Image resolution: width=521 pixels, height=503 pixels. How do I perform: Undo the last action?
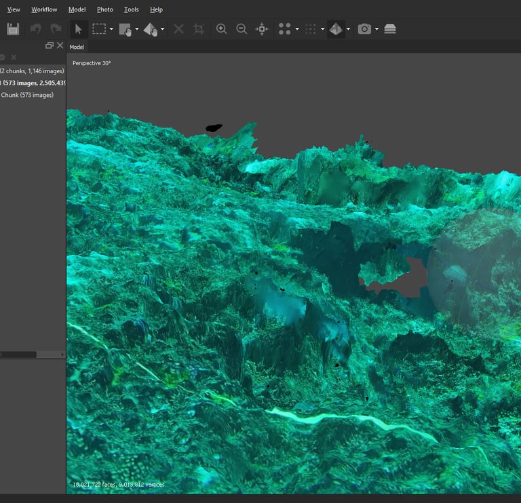[35, 29]
